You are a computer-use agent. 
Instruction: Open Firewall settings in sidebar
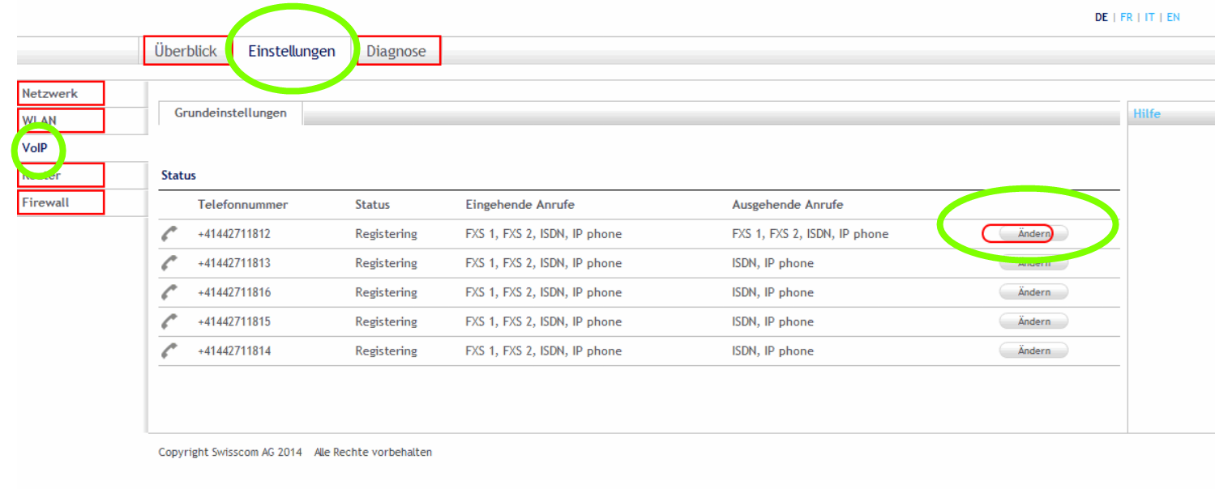(x=45, y=202)
